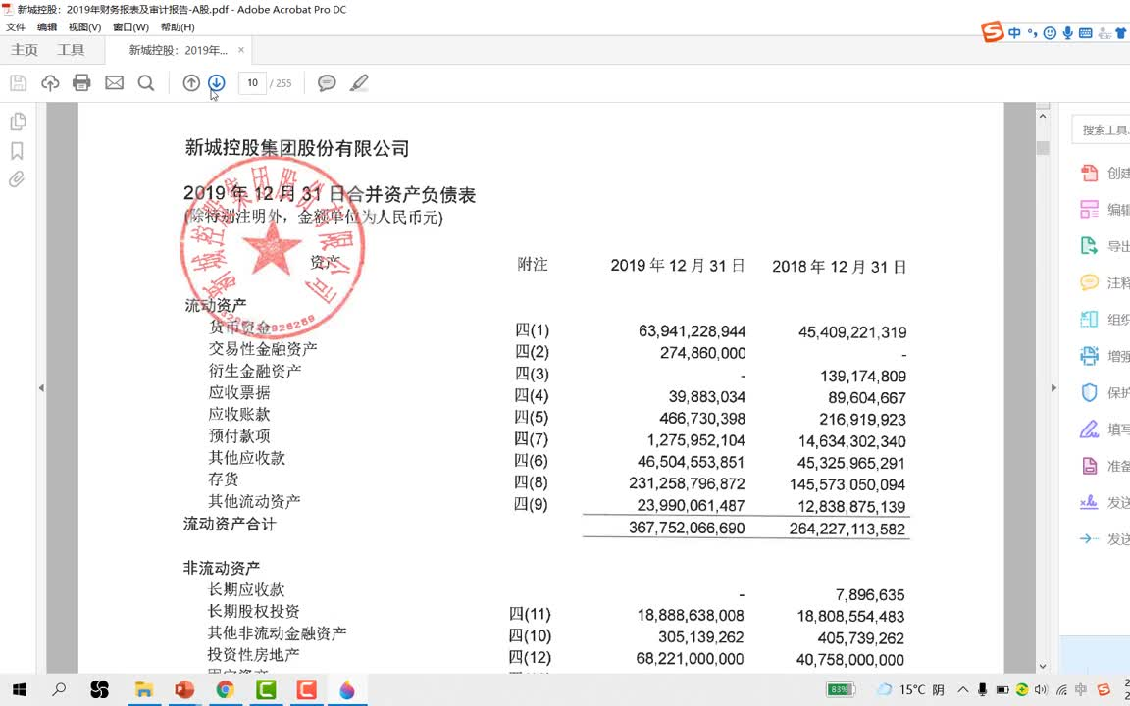
Task: Collapse the right tools pane with the arrow
Action: coord(1053,388)
